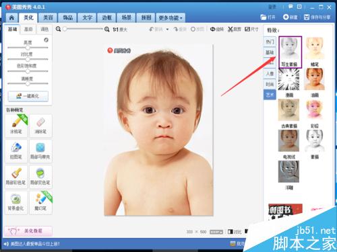Click the 色彩饱和度 saturation slider
The height and width of the screenshot is (252, 337).
[x=28, y=71]
